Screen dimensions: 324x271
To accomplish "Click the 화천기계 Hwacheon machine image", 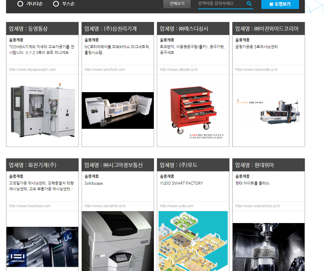I will click(42, 247).
